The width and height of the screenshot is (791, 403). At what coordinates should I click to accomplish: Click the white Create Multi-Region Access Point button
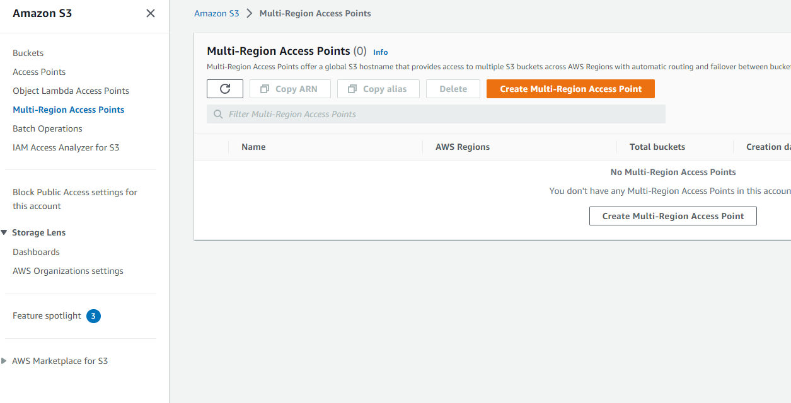point(673,216)
